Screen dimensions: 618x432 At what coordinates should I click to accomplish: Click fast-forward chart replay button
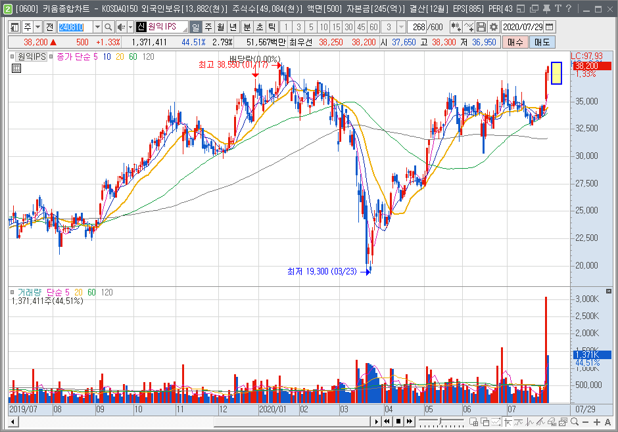(x=410, y=421)
